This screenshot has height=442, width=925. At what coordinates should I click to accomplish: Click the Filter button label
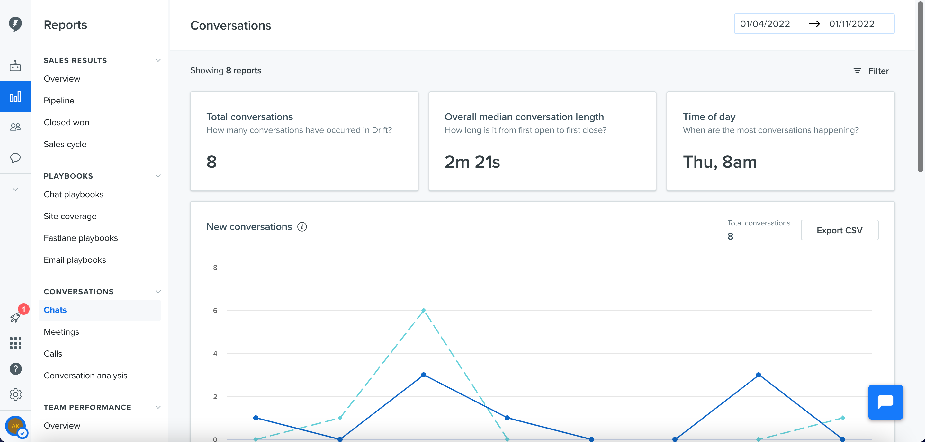[878, 71]
